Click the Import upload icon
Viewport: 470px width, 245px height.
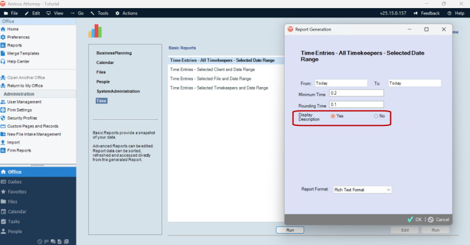3,142
